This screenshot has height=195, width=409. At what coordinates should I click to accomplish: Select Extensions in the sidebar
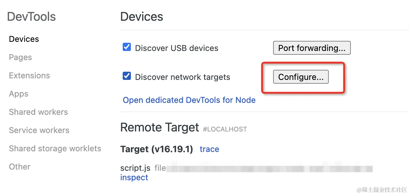(x=29, y=75)
